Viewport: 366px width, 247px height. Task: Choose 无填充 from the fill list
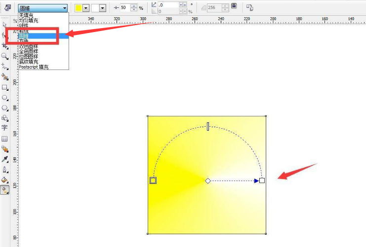click(26, 15)
